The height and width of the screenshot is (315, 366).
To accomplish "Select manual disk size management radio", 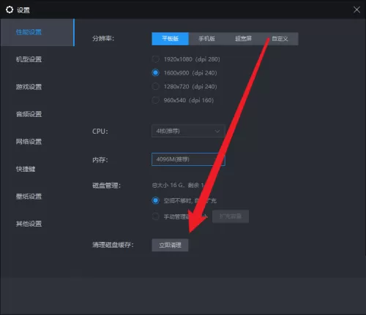I will (x=155, y=216).
